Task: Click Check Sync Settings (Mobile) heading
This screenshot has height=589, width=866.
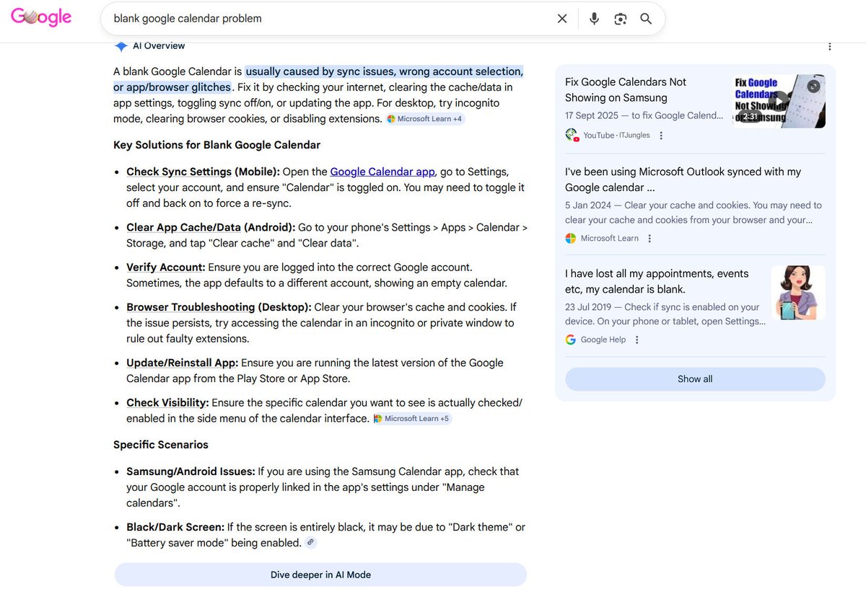Action: tap(203, 172)
